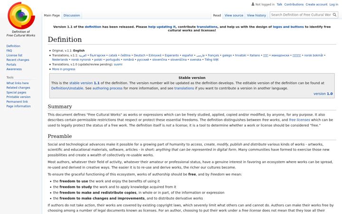
Task: Open the View history tab
Action: (256, 15)
